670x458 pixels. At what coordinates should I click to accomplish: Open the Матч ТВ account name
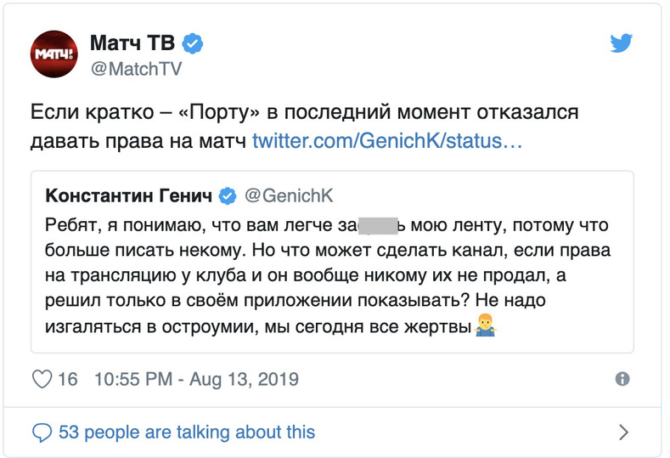[x=135, y=44]
